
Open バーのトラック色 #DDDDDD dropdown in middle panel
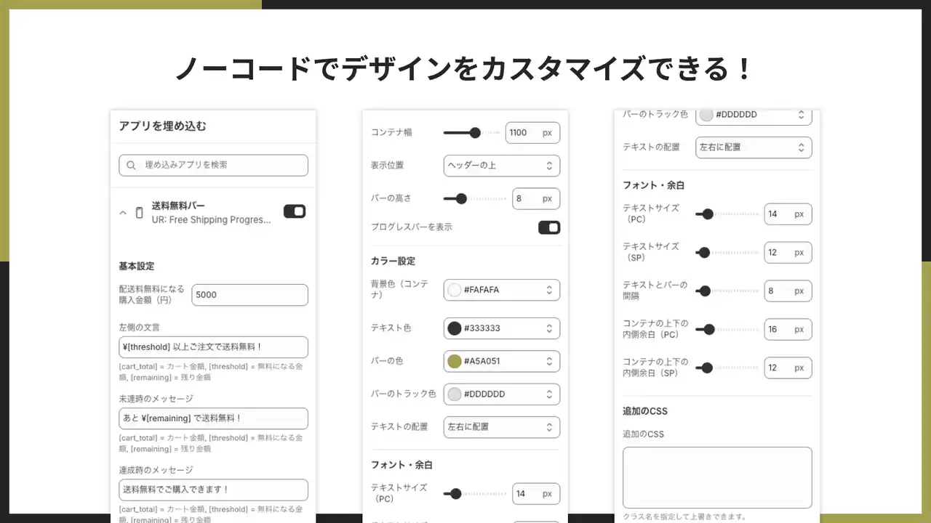coord(502,394)
